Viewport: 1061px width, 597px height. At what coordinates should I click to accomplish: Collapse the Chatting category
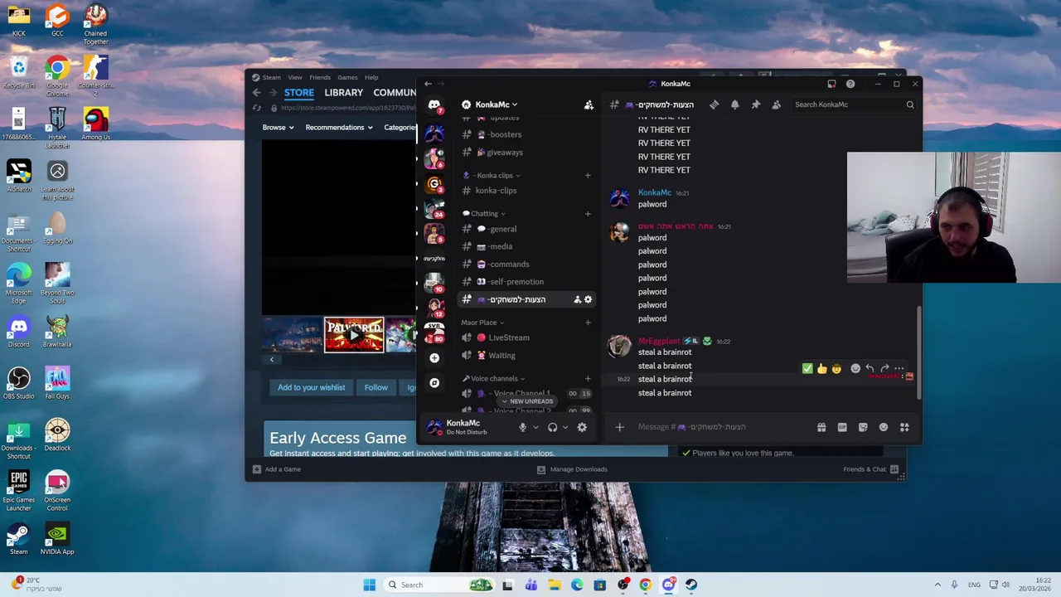tap(484, 213)
